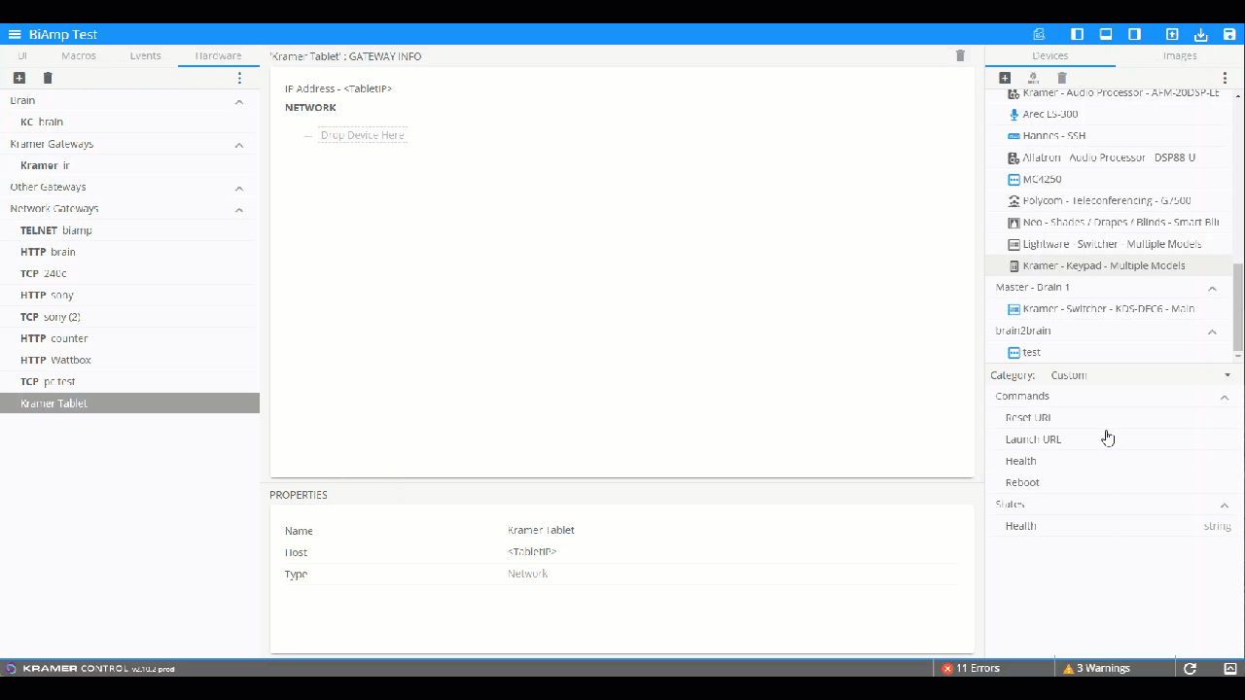This screenshot has height=700, width=1245.
Task: Select the TCP sony (2) gateway
Action: pyautogui.click(x=129, y=317)
